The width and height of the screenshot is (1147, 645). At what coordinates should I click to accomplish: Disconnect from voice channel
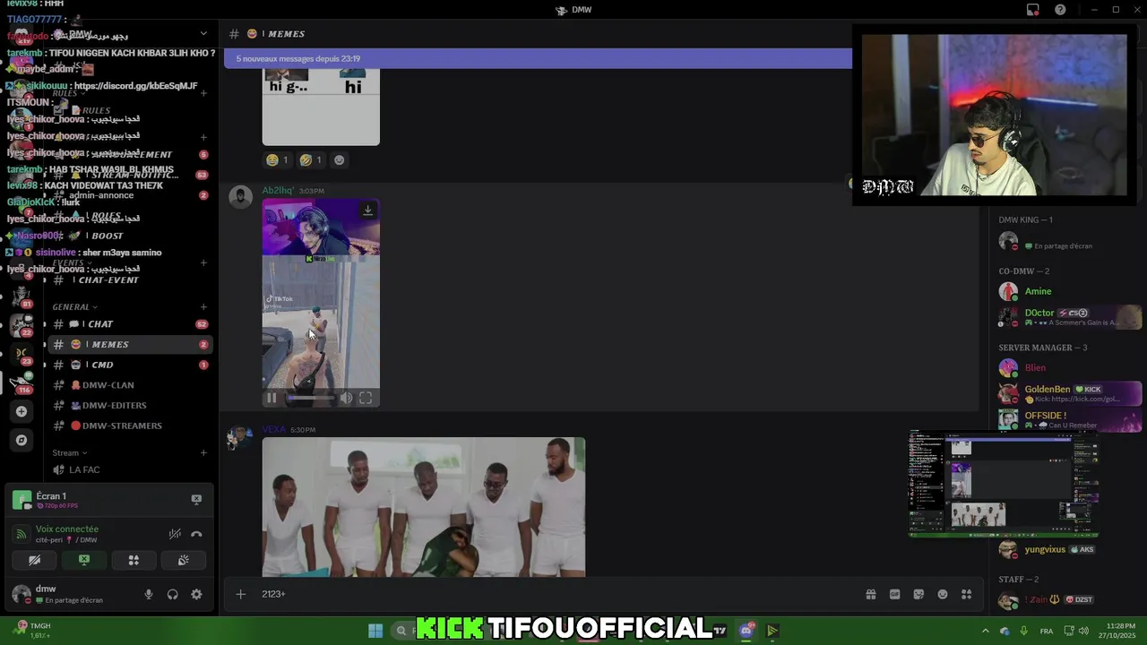click(196, 534)
